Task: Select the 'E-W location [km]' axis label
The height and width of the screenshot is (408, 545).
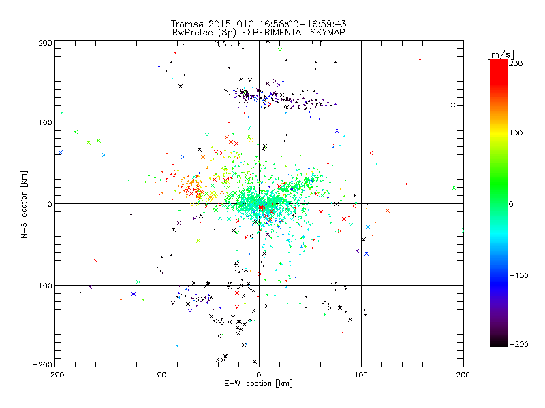Action: pyautogui.click(x=258, y=384)
